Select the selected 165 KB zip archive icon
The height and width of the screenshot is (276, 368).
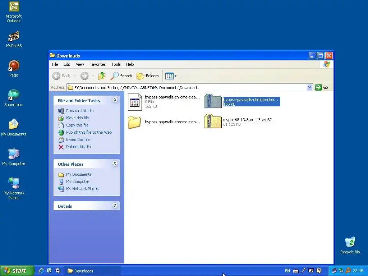pos(213,101)
